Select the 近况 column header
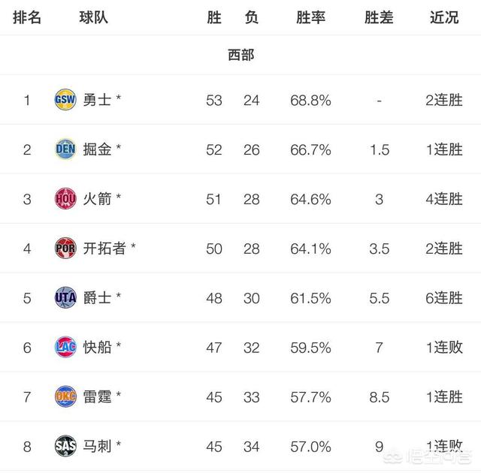The height and width of the screenshot is (473, 481). tap(444, 17)
